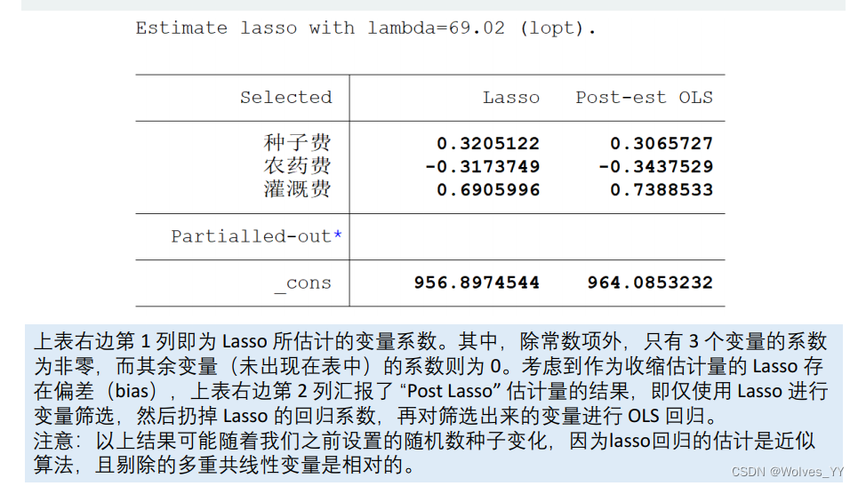Image resolution: width=858 pixels, height=486 pixels.
Task: Click the 灌溉费 row label
Action: (297, 189)
